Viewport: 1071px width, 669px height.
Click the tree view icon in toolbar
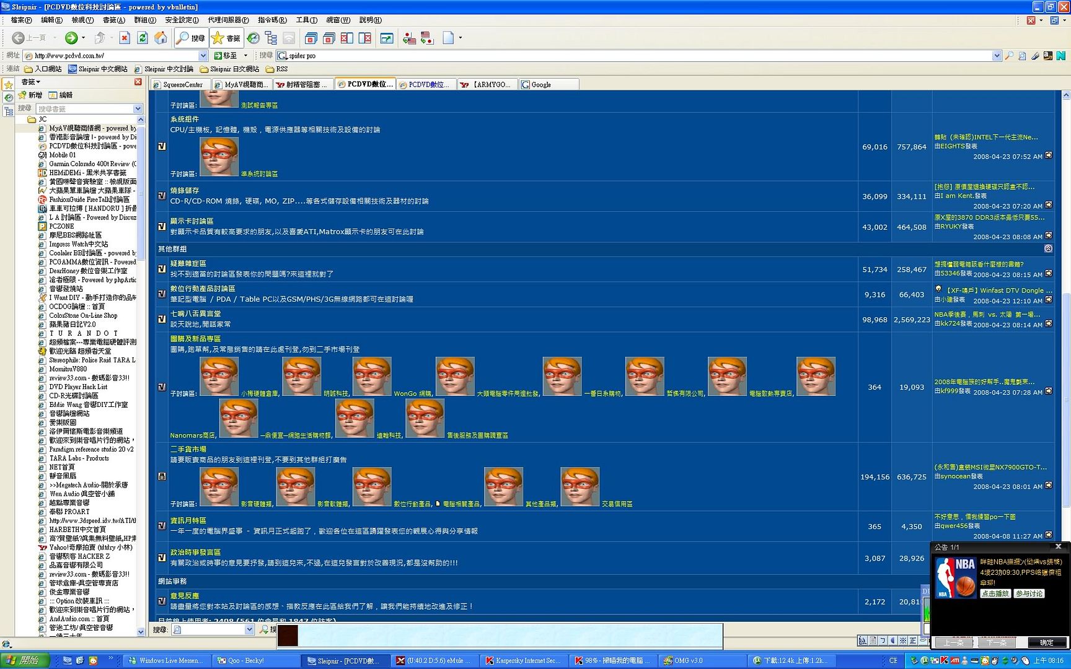(271, 38)
